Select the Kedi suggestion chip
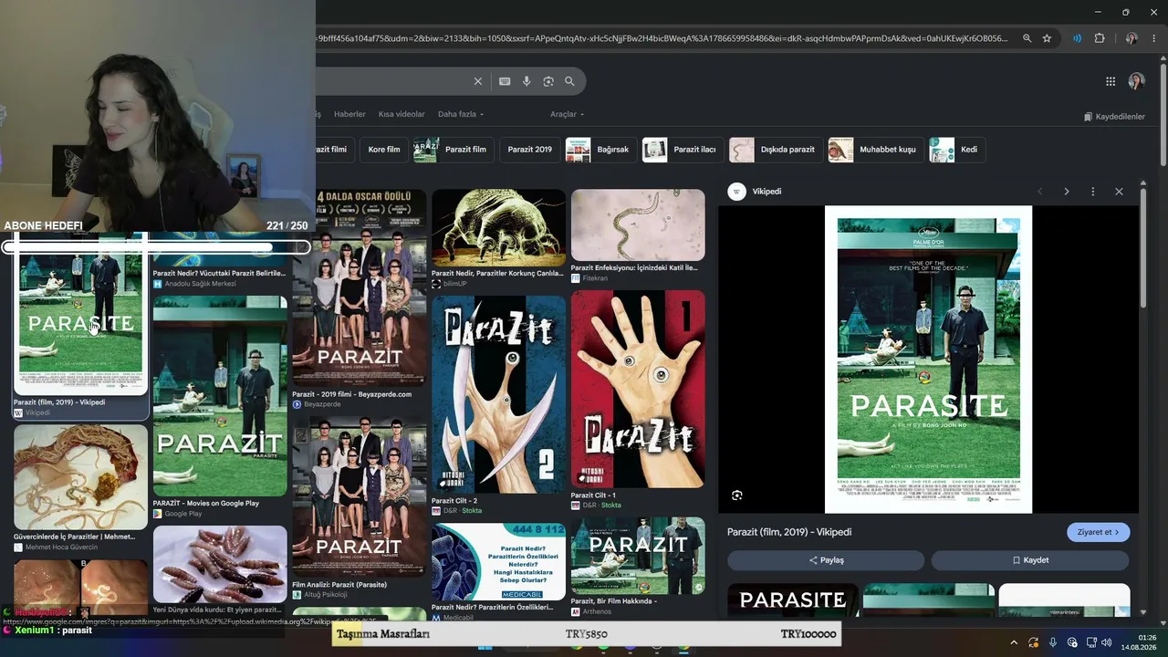The width and height of the screenshot is (1168, 657). pos(956,150)
